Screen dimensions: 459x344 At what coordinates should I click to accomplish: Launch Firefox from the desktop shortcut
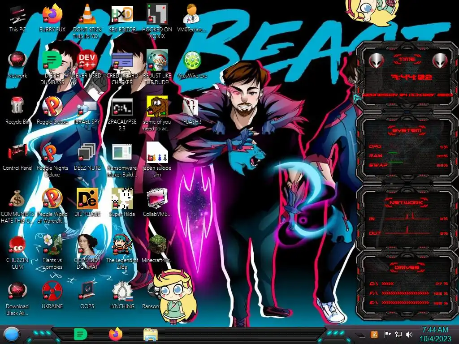click(x=52, y=18)
